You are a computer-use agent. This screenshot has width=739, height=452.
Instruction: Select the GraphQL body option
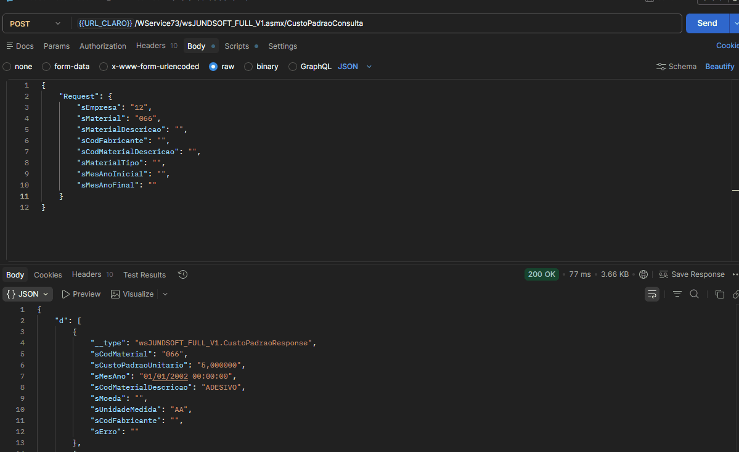(310, 67)
